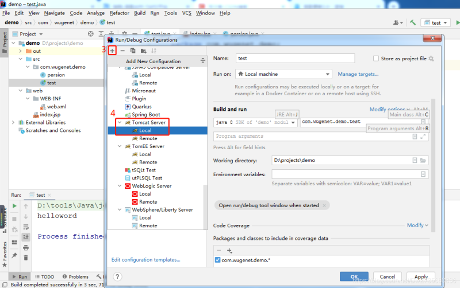Open the Run on Local machine dropdown

pos(283,74)
